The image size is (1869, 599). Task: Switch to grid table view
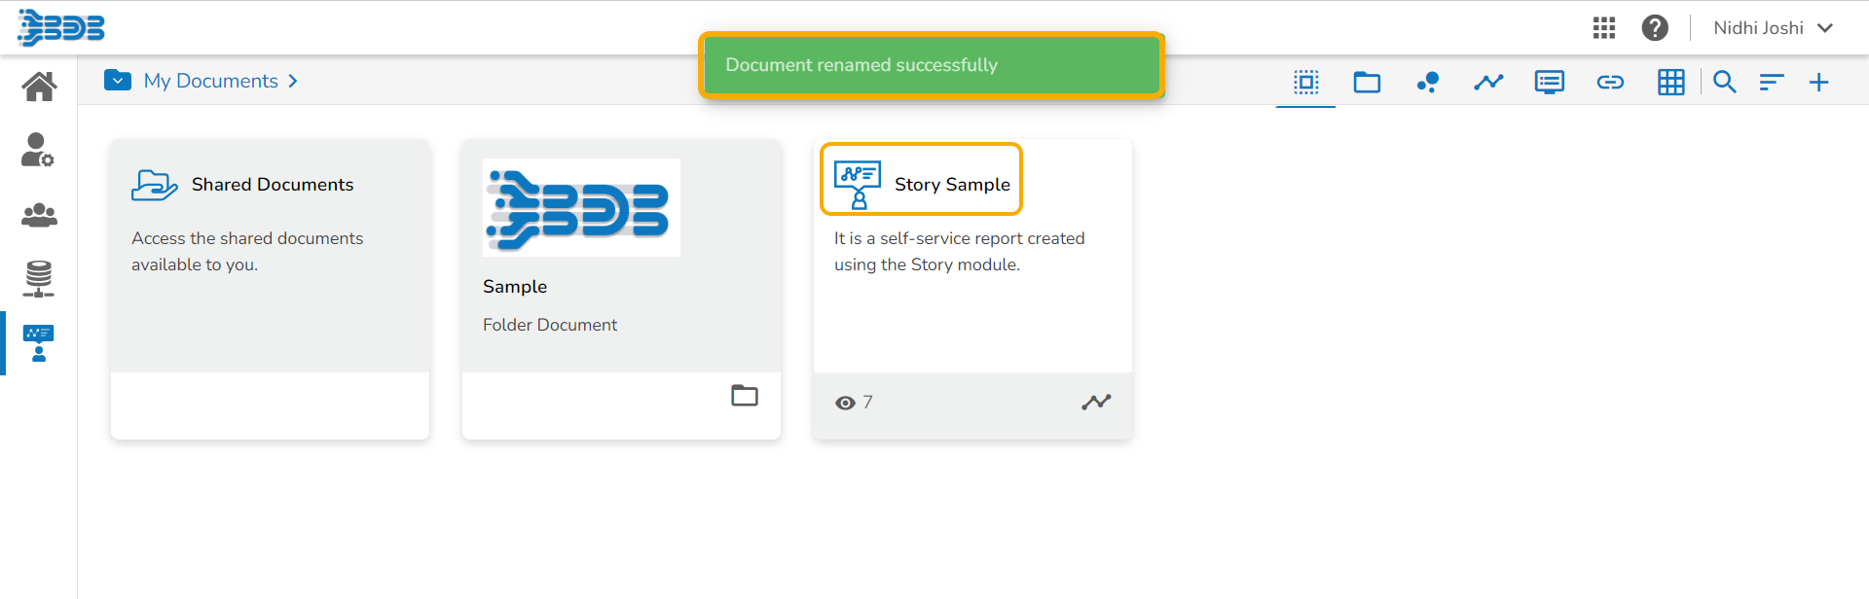(1670, 83)
